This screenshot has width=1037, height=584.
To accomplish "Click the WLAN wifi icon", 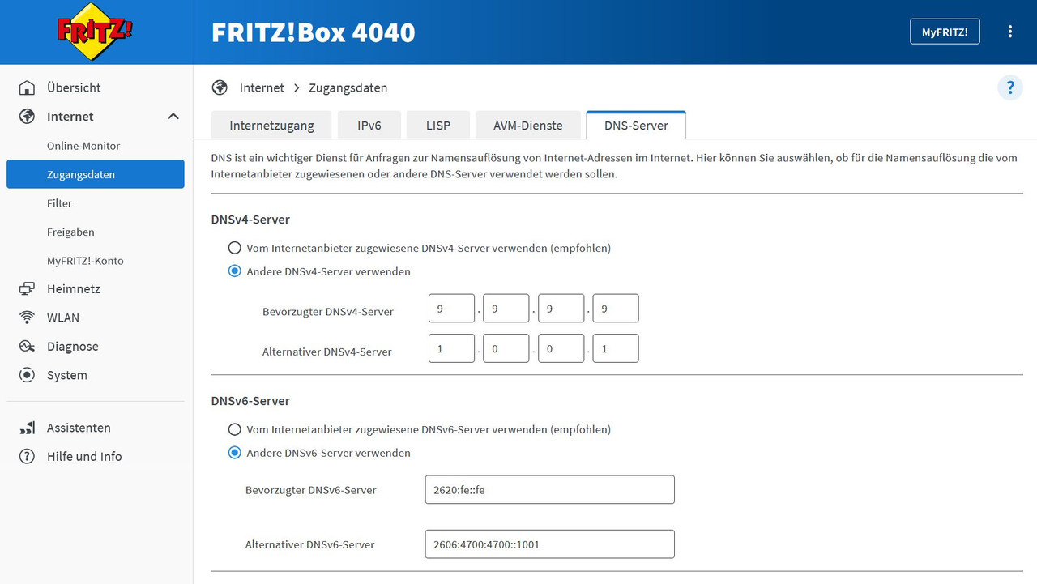I will (x=27, y=318).
